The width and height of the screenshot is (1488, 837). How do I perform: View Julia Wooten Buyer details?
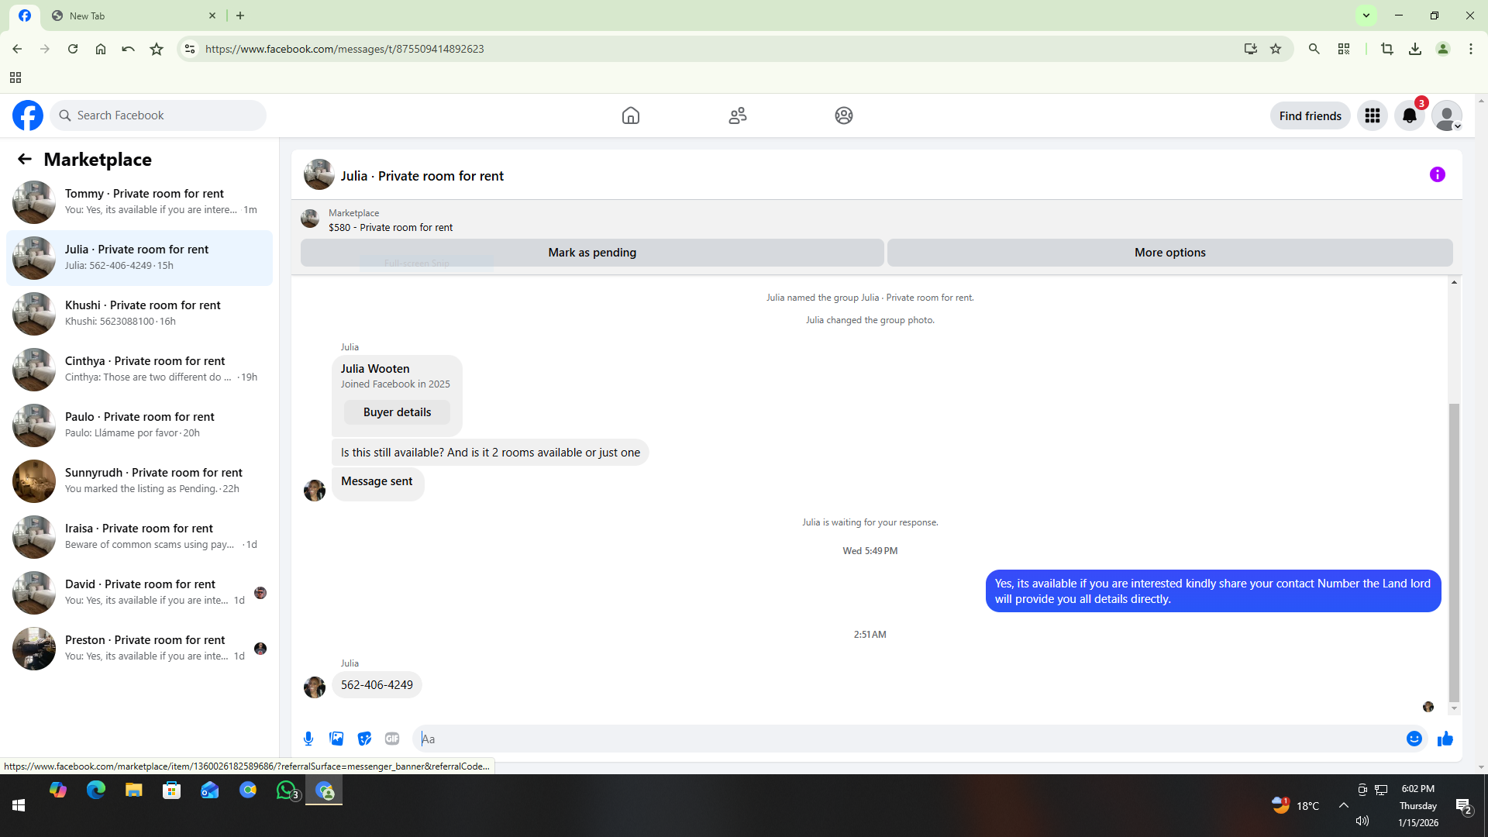[397, 412]
